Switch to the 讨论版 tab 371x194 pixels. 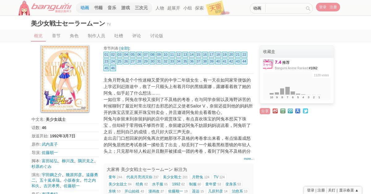coord(157,36)
